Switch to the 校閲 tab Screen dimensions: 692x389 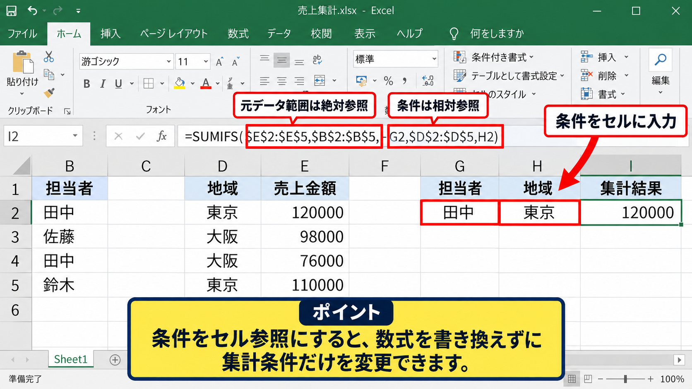321,33
